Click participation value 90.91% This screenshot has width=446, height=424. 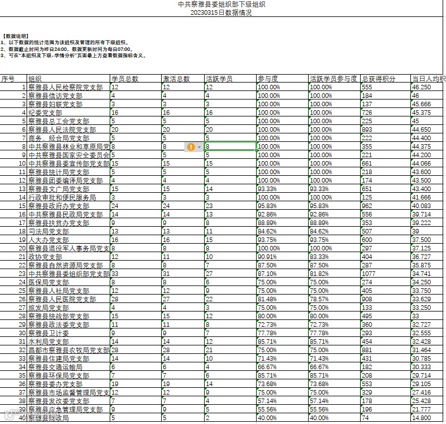point(267,257)
